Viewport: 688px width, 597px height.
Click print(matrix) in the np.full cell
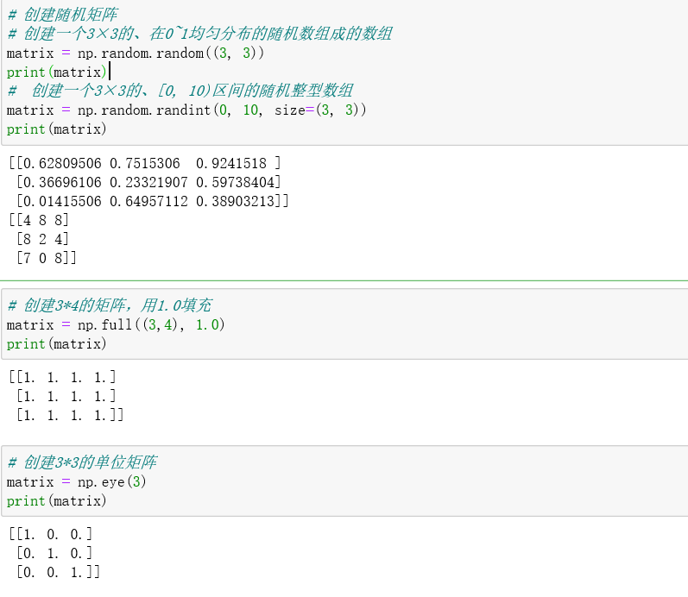pyautogui.click(x=57, y=343)
